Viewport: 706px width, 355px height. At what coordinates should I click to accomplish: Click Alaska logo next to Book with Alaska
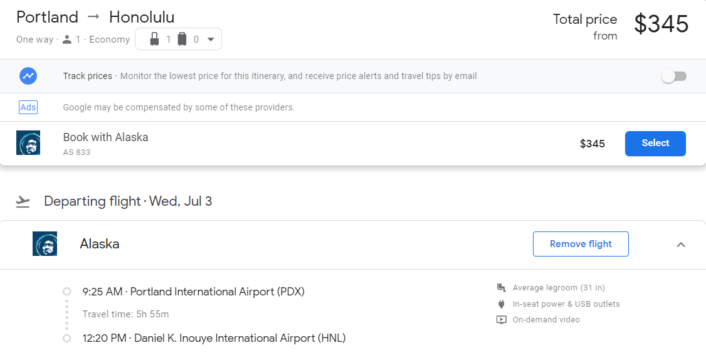(28, 142)
